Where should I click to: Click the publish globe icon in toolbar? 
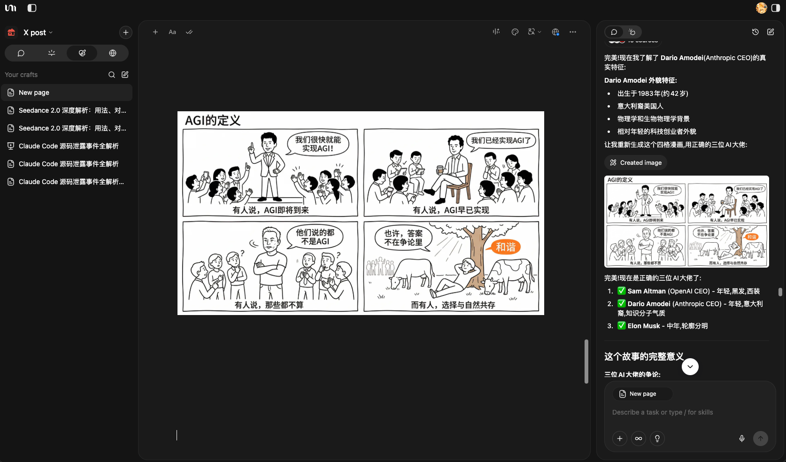[x=555, y=32]
